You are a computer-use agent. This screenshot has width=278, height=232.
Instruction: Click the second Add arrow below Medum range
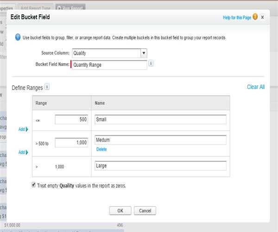[x=23, y=152]
